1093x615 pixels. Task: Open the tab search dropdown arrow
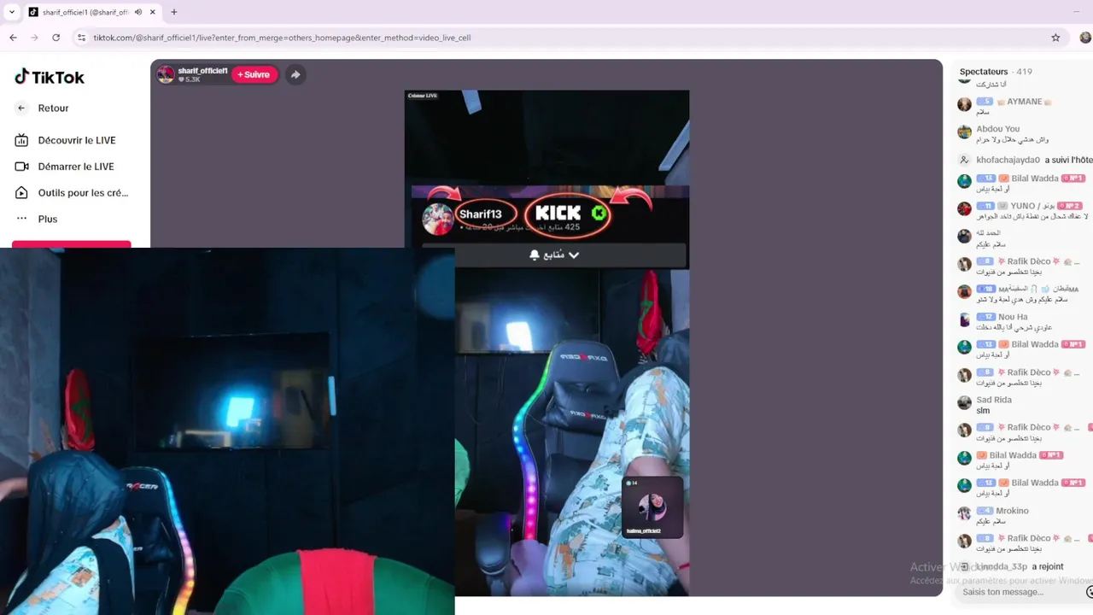[x=11, y=12]
